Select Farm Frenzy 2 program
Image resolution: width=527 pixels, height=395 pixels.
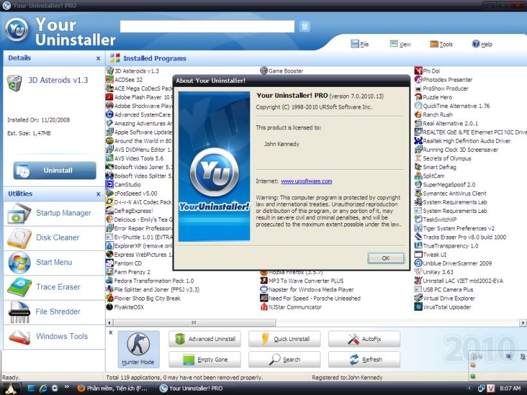(x=128, y=272)
